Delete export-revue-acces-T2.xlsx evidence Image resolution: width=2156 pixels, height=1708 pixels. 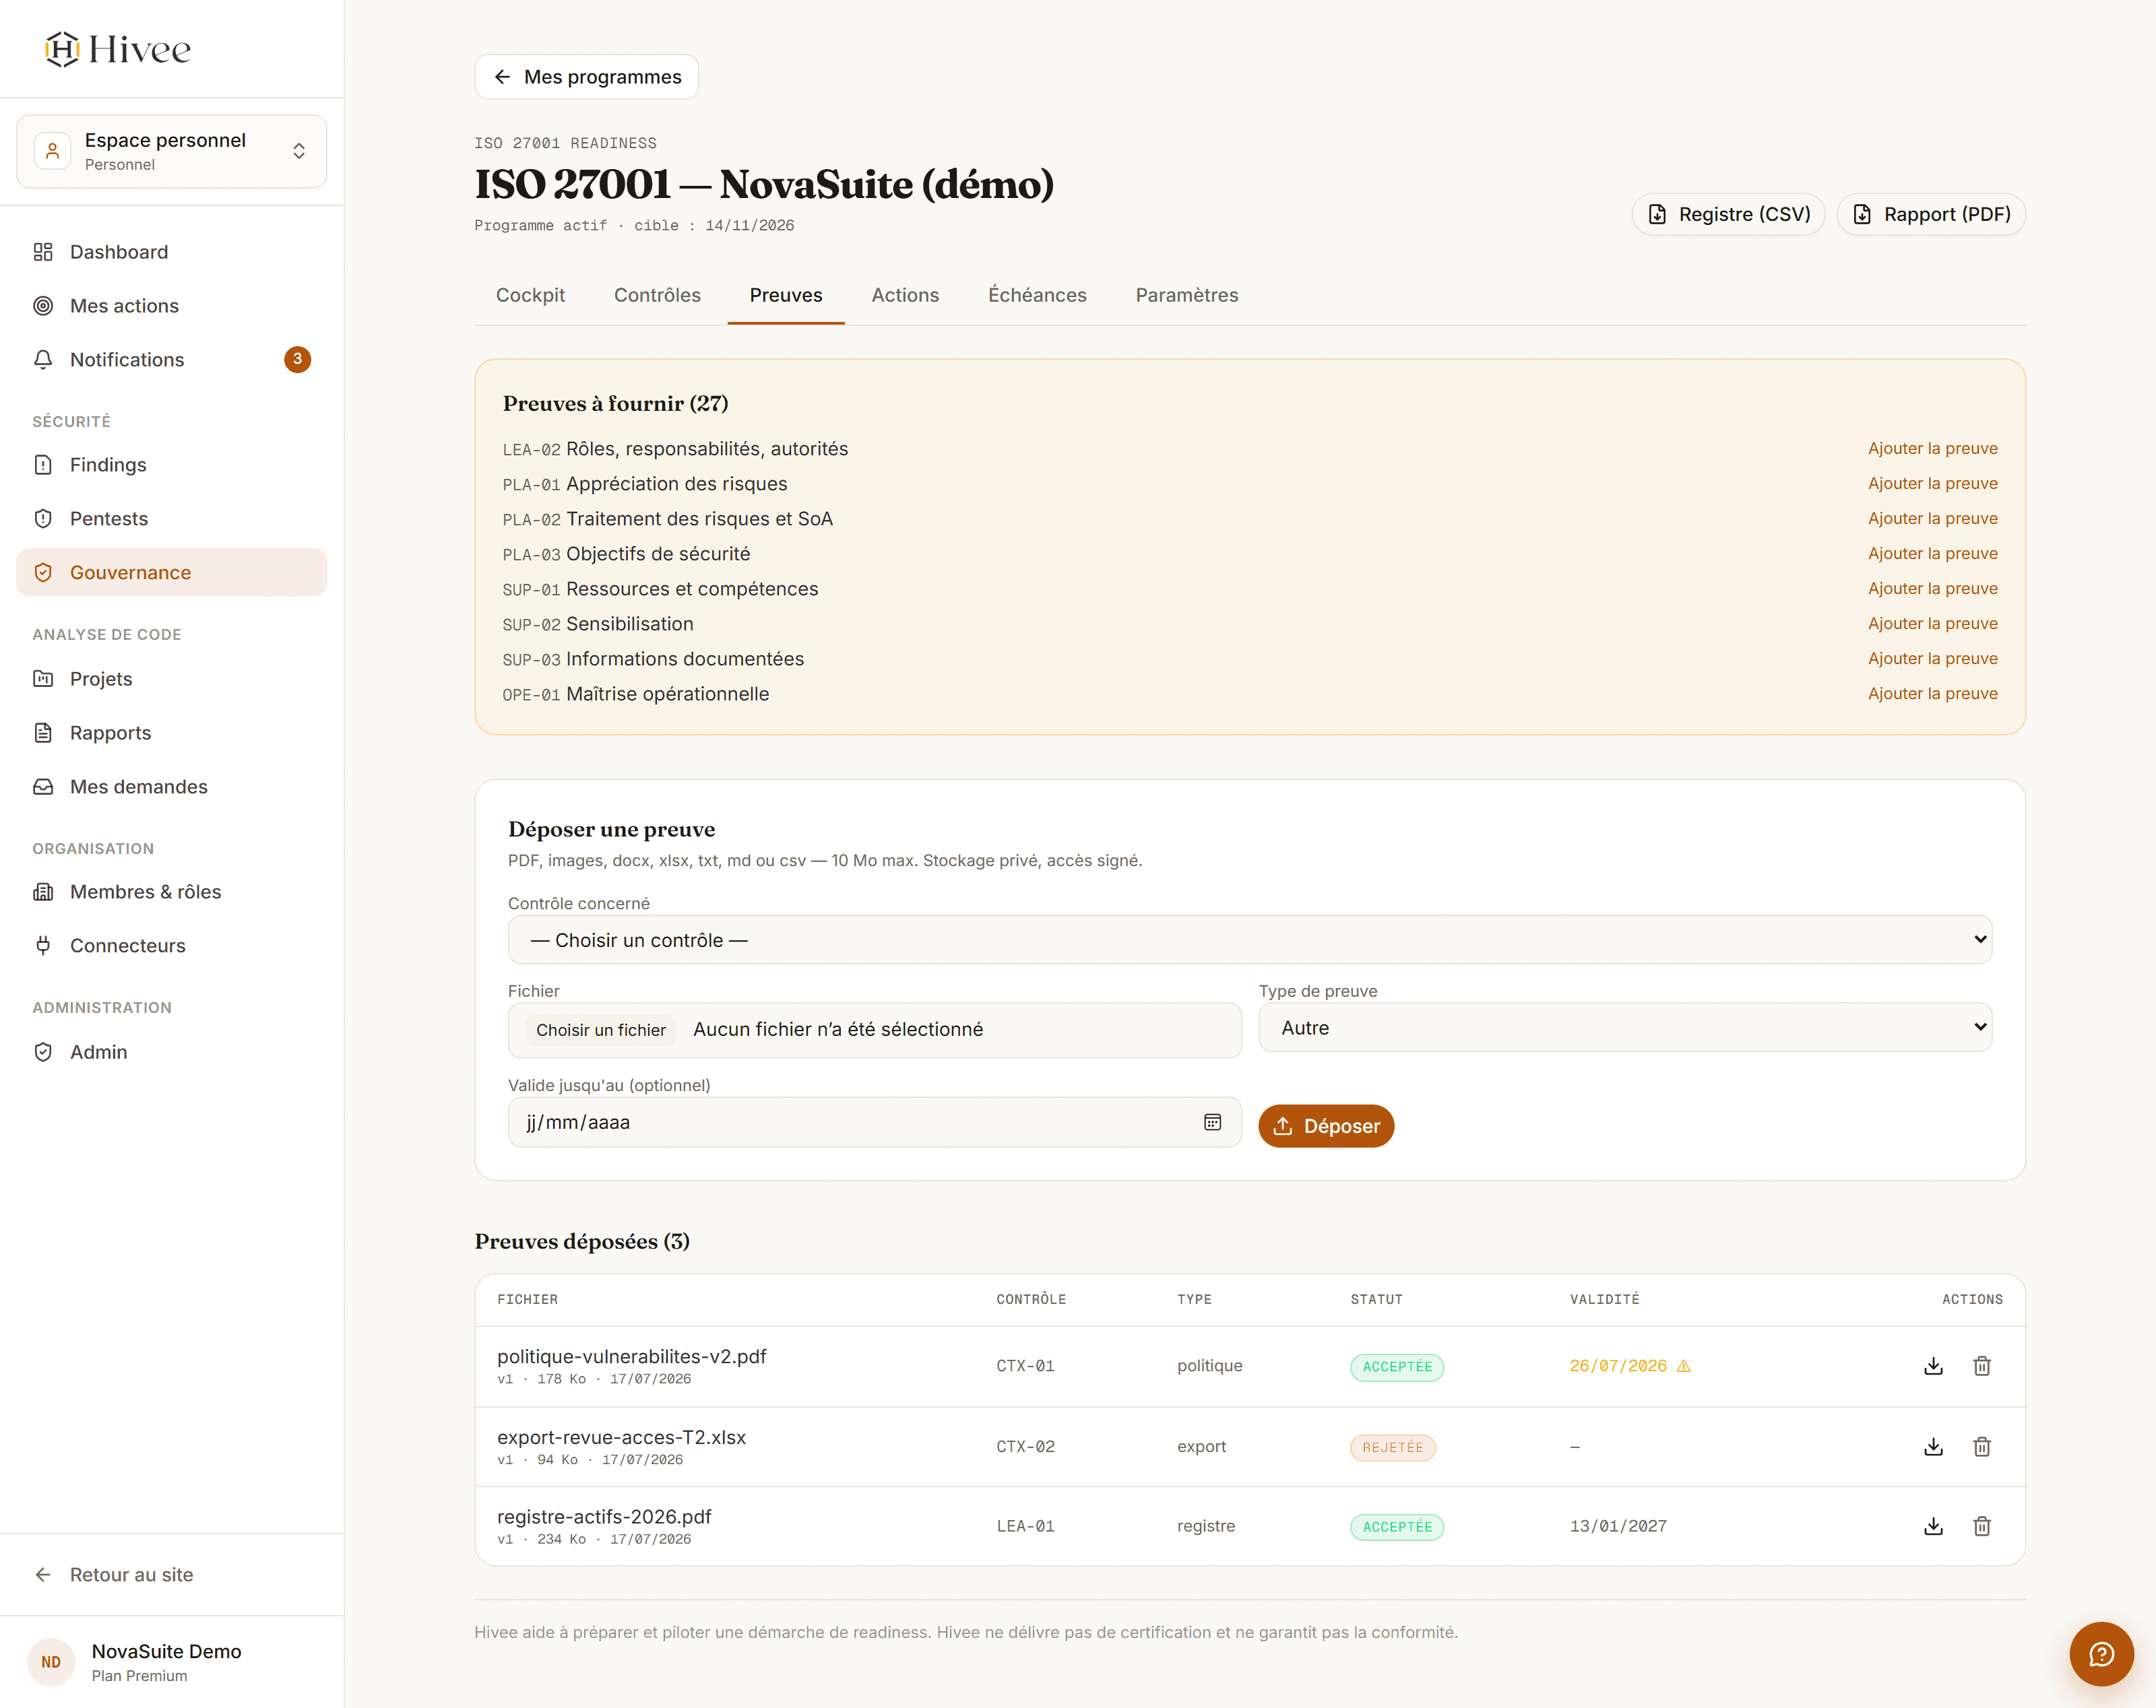pos(1981,1446)
